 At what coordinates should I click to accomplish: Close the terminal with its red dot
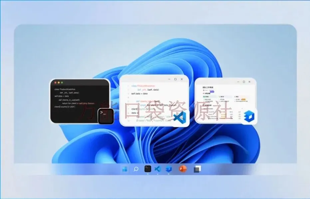click(56, 83)
